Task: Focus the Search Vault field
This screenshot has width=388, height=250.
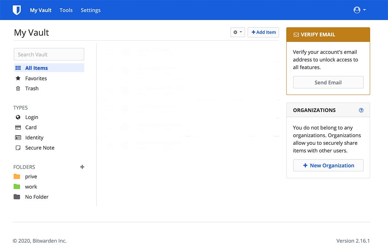Action: 49,54
